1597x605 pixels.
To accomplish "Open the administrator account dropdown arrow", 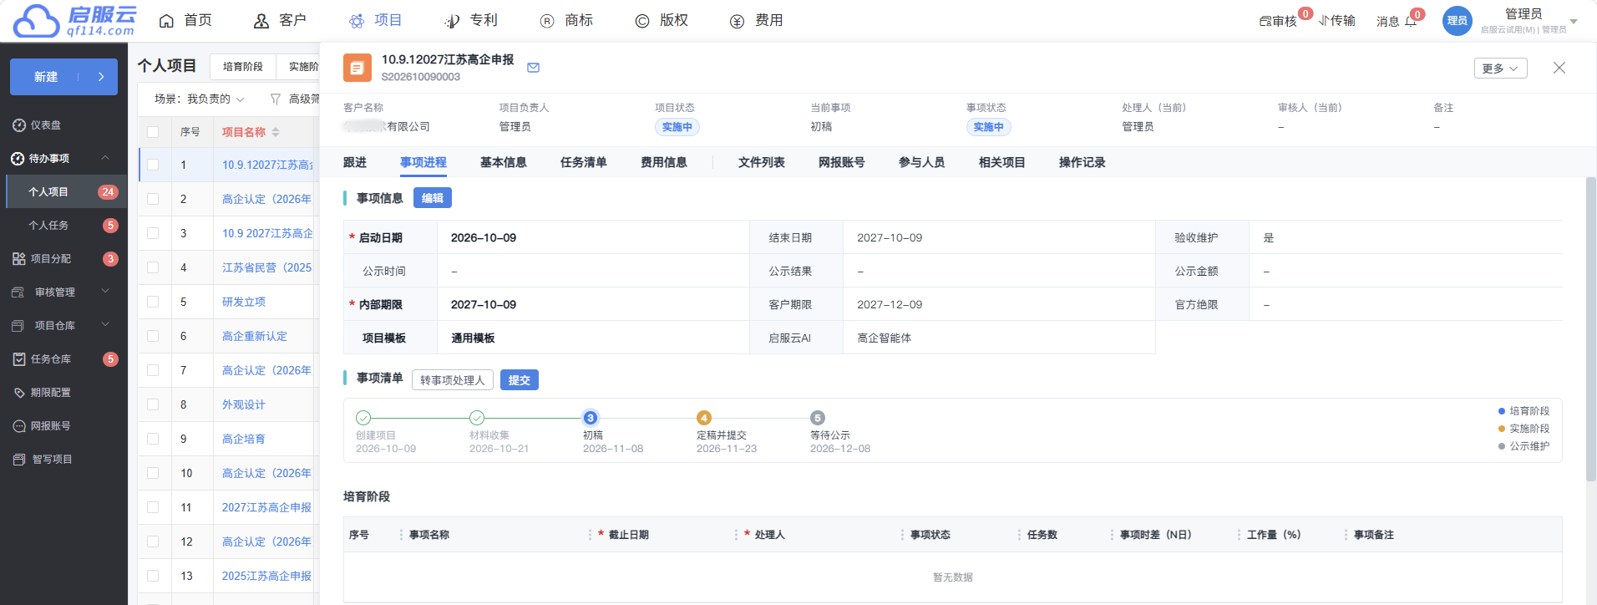I will tap(1574, 22).
